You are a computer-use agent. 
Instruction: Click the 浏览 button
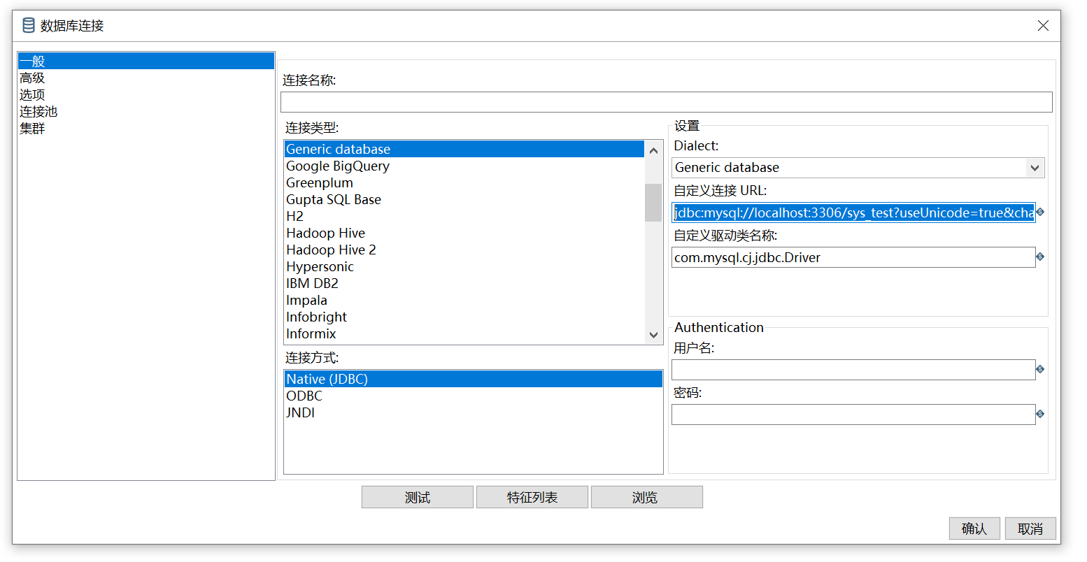[647, 497]
